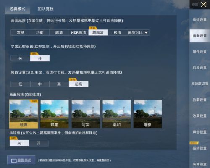
Task: Turn anti-aliasing 开 on
Action: coord(39,143)
